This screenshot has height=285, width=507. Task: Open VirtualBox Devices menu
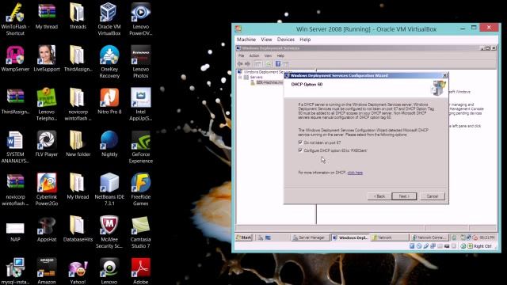pos(286,40)
